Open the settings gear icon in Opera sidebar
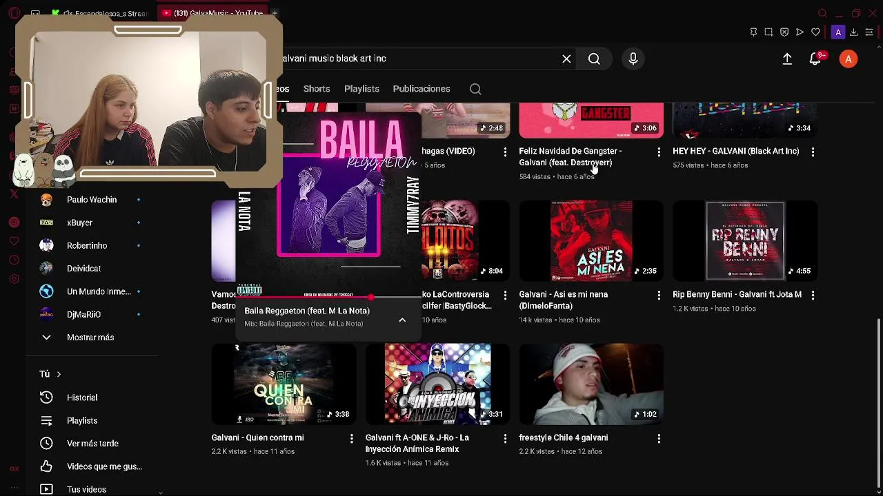Image resolution: width=883 pixels, height=496 pixels. pos(14,279)
